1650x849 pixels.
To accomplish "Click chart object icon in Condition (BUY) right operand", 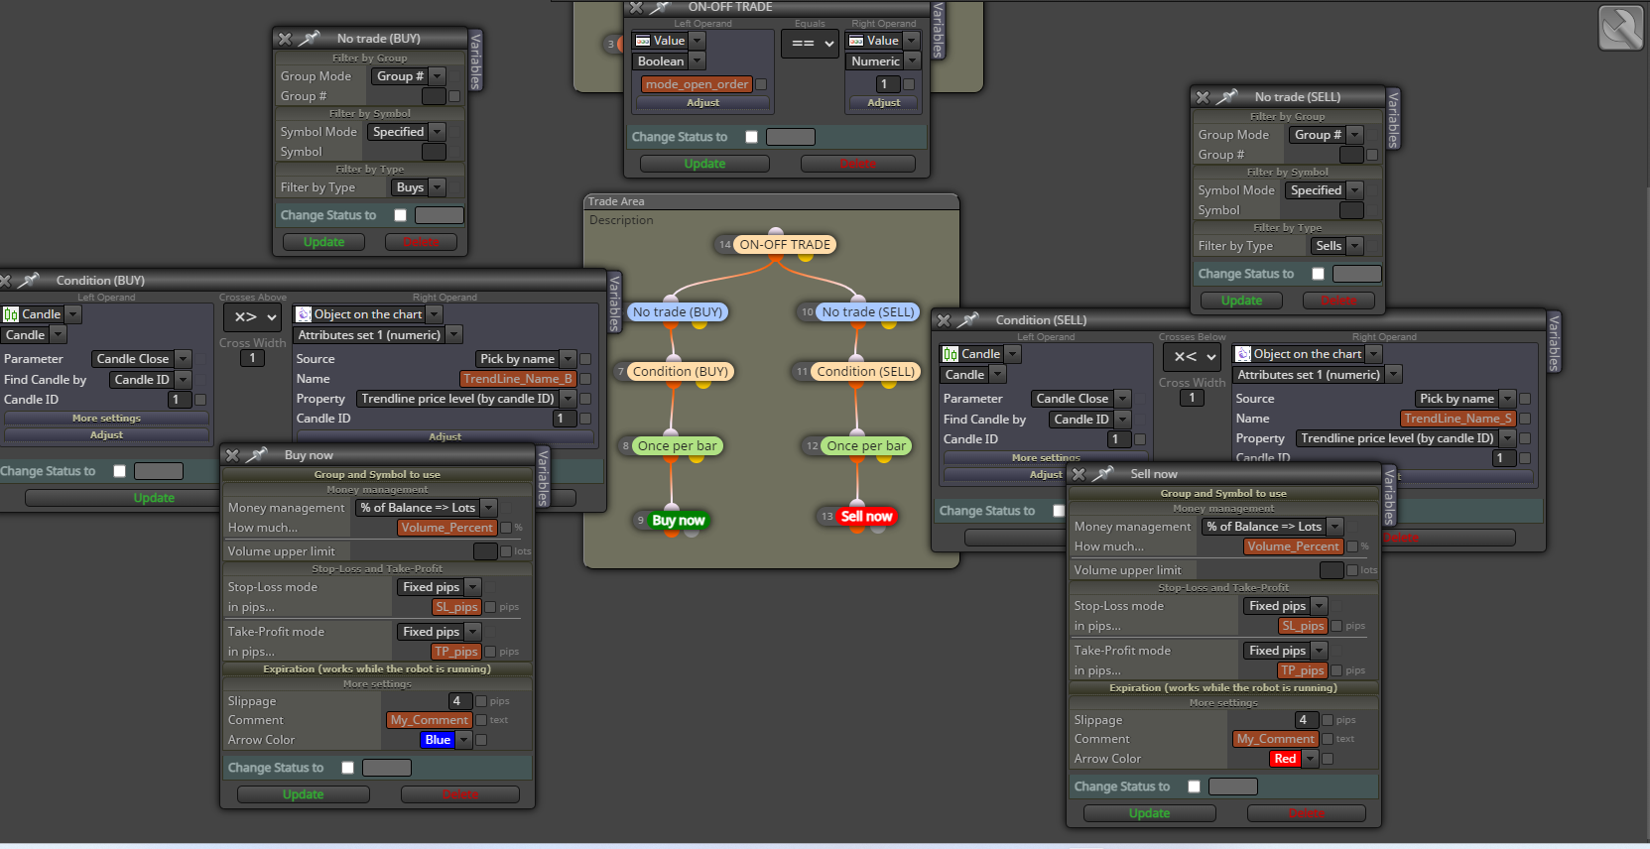I will 304,314.
